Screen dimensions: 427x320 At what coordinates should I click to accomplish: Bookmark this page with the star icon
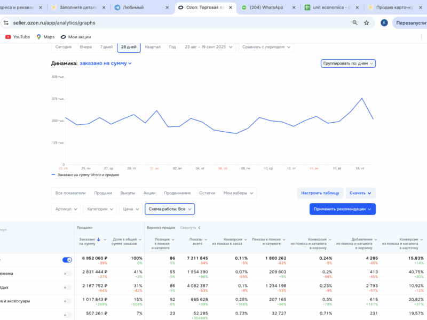click(367, 23)
